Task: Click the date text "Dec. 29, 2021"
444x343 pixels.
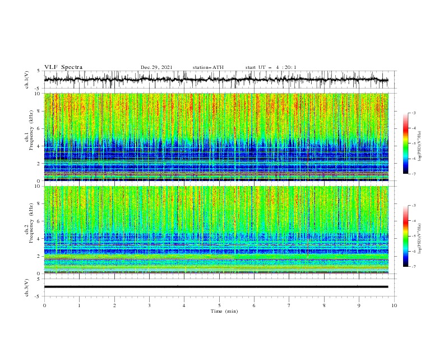Action: point(156,67)
